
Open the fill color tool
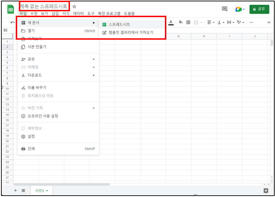181,22
